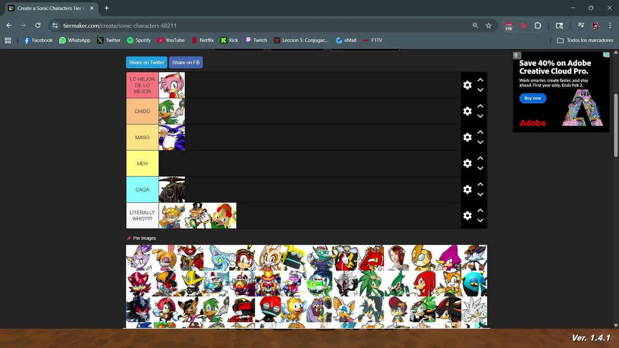Open eMail bookmark
The width and height of the screenshot is (619, 348).
(346, 40)
